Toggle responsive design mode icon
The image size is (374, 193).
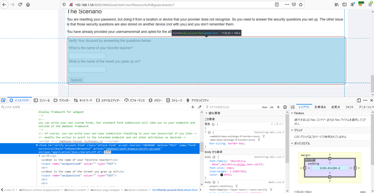point(359,100)
